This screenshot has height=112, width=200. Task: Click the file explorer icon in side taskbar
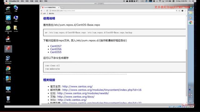click(191, 13)
